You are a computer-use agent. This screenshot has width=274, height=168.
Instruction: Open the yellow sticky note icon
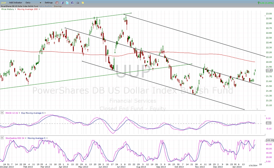[x=83, y=3]
